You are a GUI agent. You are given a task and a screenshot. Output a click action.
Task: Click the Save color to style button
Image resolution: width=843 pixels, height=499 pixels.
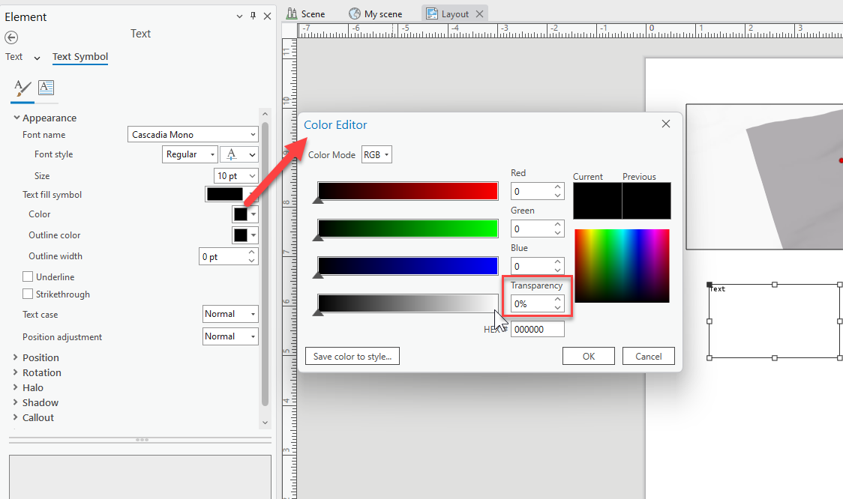click(352, 356)
